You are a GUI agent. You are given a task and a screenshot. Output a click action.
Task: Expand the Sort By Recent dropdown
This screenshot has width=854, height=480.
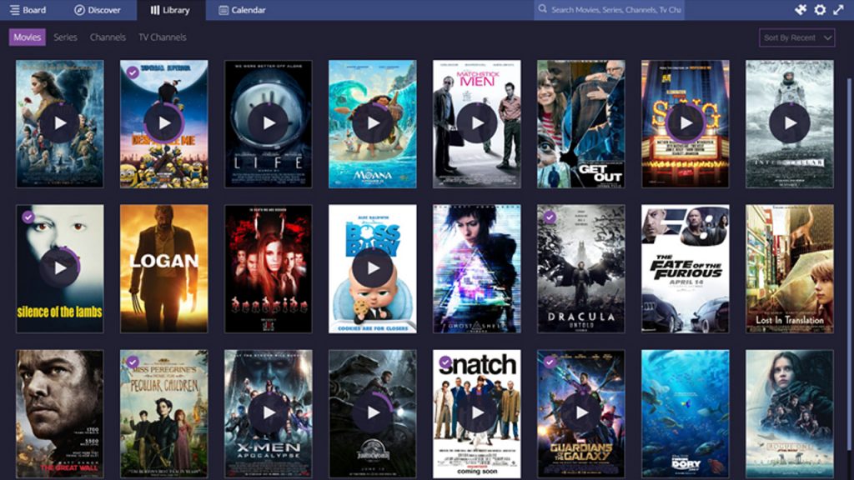coord(796,37)
